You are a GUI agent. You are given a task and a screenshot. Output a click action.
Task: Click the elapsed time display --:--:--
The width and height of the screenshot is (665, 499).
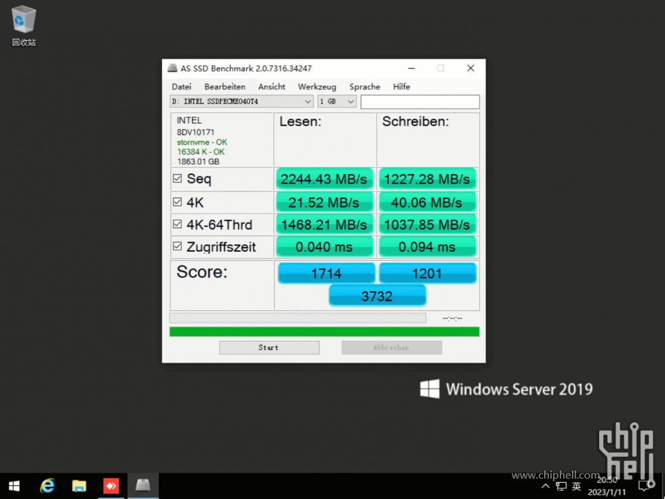pos(452,318)
